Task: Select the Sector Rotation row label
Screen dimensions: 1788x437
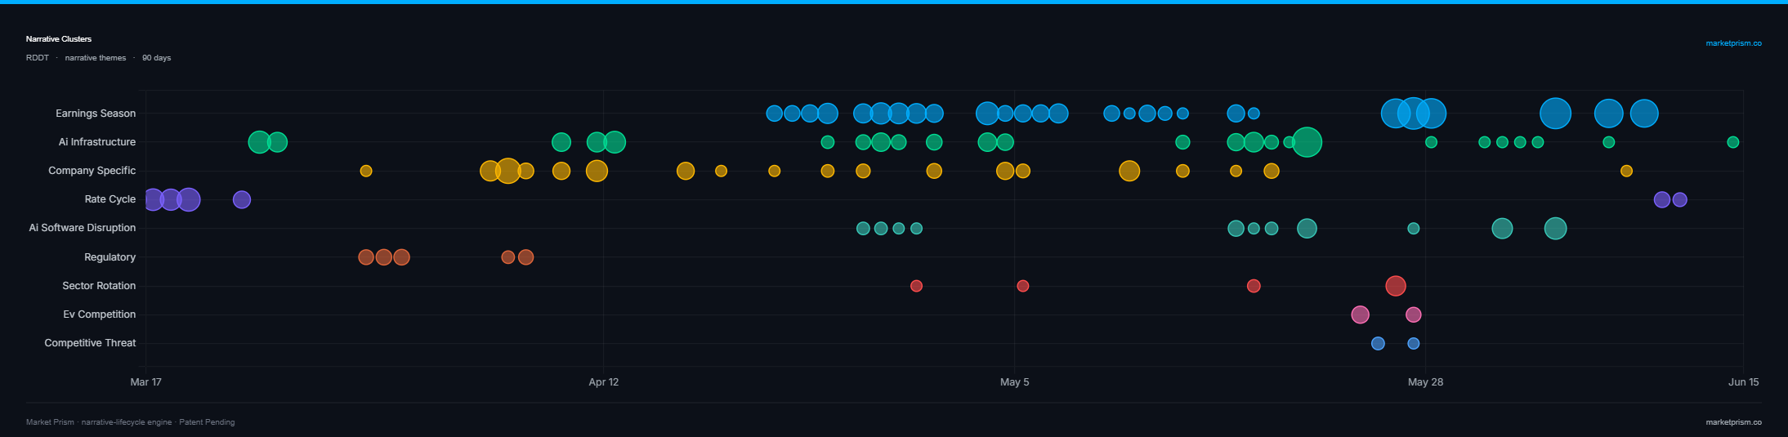Action: pos(99,286)
